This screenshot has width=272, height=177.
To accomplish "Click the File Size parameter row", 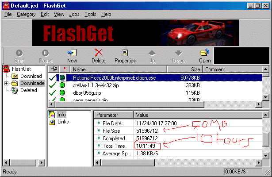I will coord(178,131).
